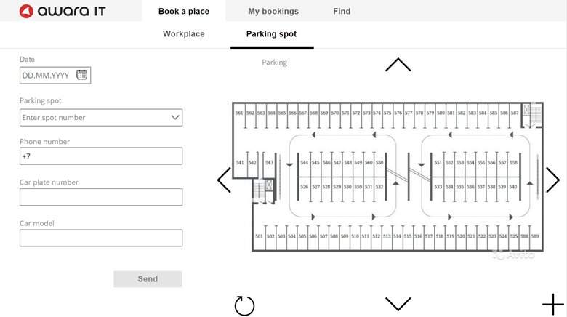Viewport: 567px width, 317px height.
Task: Select the Car plate number field
Action: click(101, 197)
